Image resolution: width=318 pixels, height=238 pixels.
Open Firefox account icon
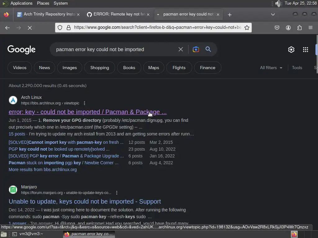pyautogui.click(x=288, y=28)
